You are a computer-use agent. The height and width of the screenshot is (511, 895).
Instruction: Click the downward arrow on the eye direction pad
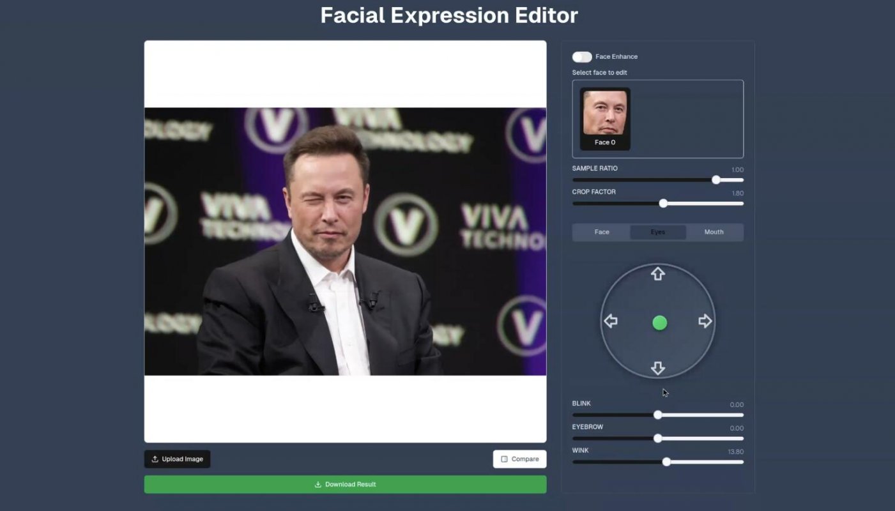click(x=657, y=368)
